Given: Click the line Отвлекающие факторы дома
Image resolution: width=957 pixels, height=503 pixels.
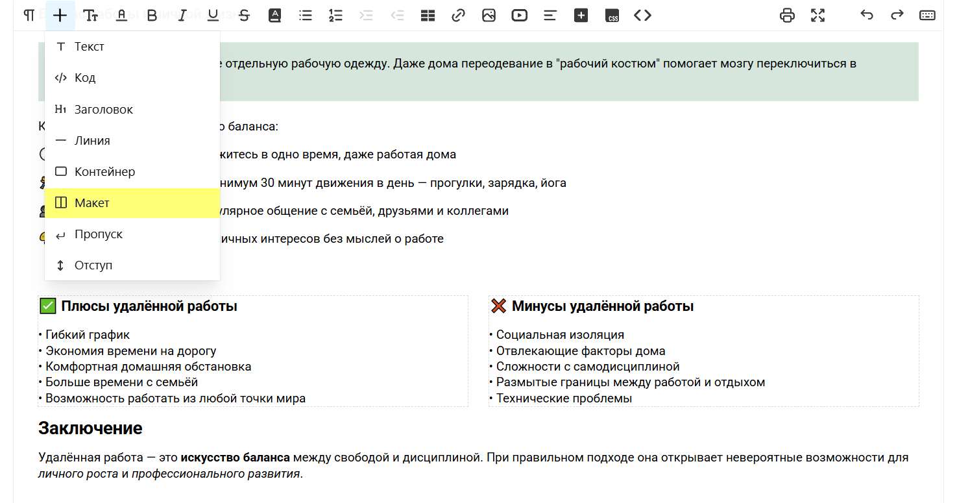Looking at the screenshot, I should tap(577, 351).
